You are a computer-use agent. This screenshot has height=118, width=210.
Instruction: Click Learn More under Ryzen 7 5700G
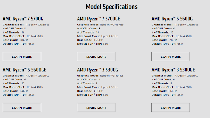tap(22, 57)
